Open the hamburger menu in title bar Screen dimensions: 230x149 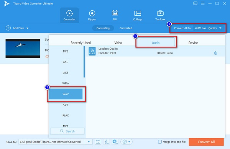coord(203,3)
